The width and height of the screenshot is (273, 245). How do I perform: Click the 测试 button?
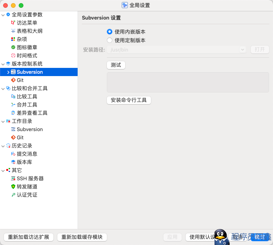(116, 65)
